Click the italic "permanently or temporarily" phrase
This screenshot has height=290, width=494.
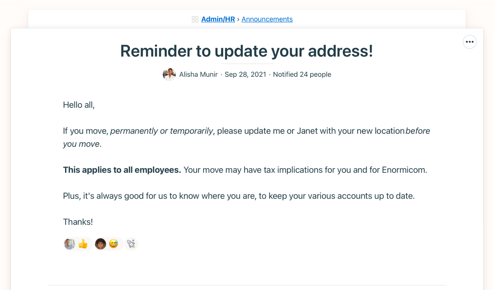click(x=162, y=131)
